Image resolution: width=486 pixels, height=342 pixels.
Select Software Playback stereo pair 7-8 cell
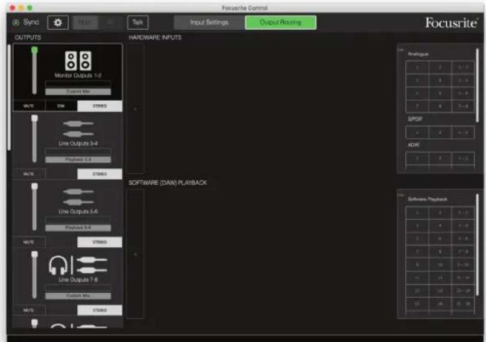click(x=463, y=252)
